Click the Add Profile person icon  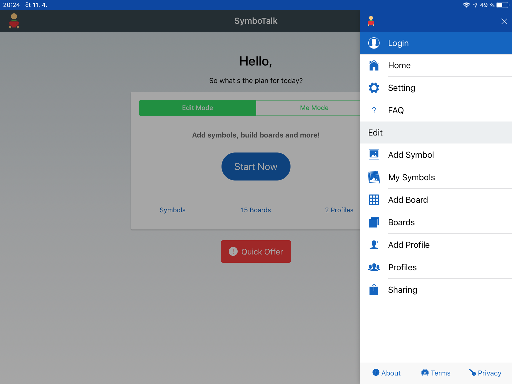pyautogui.click(x=374, y=245)
